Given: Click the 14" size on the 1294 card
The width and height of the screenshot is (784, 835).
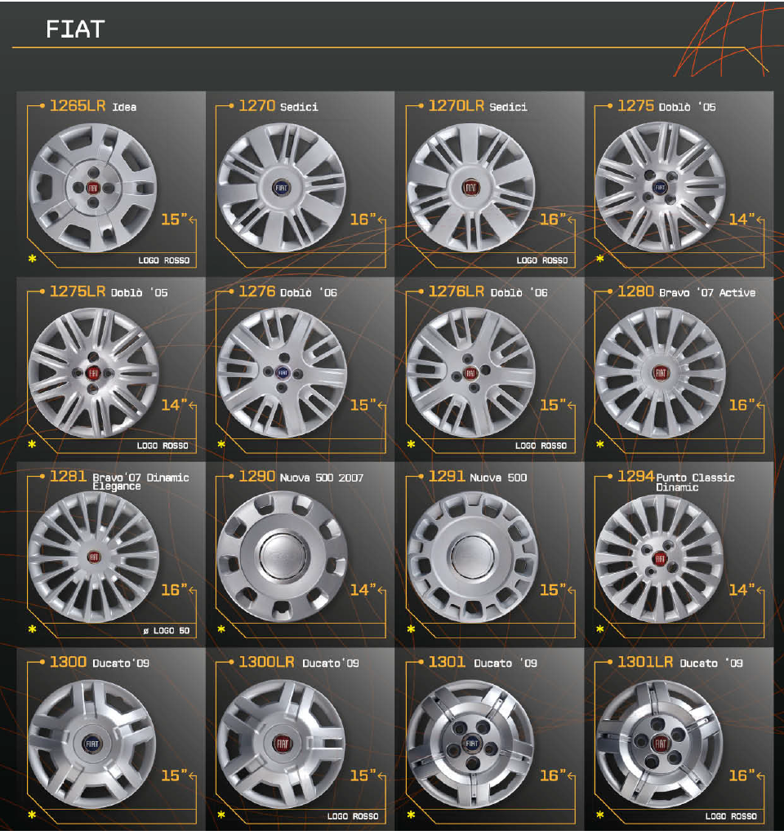Looking at the screenshot, I should (742, 589).
